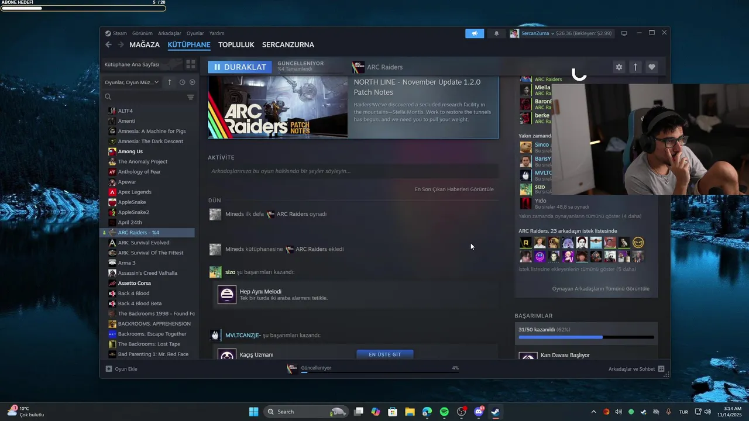Open advanced library filter options icon

click(191, 97)
